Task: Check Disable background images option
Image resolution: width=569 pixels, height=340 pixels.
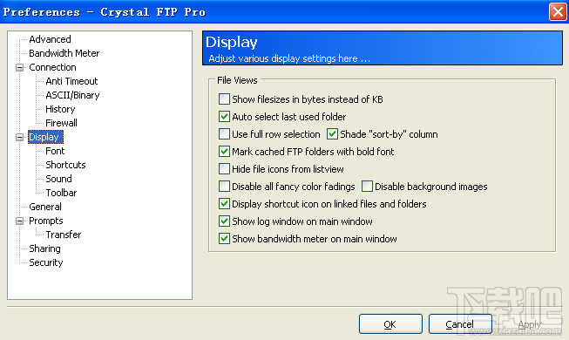Action: click(367, 187)
